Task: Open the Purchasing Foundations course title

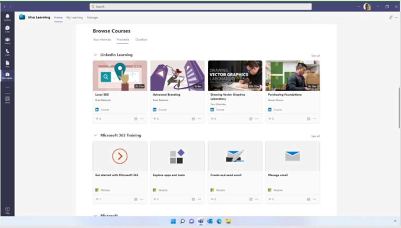Action: click(285, 95)
